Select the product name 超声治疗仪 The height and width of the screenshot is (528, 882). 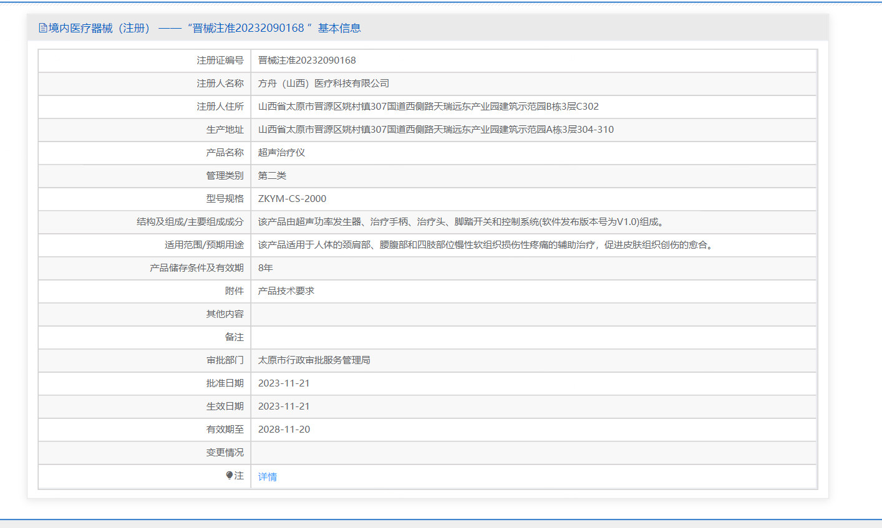[x=281, y=153]
